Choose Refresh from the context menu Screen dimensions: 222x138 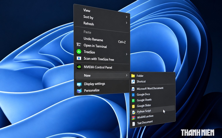(89, 23)
